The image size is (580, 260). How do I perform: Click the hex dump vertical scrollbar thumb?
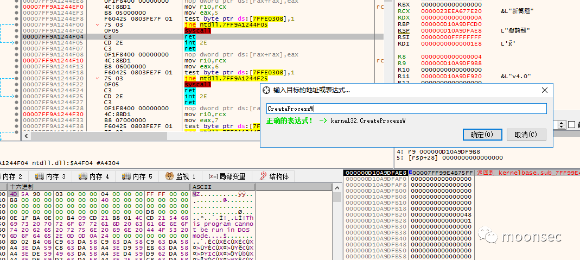337,197
